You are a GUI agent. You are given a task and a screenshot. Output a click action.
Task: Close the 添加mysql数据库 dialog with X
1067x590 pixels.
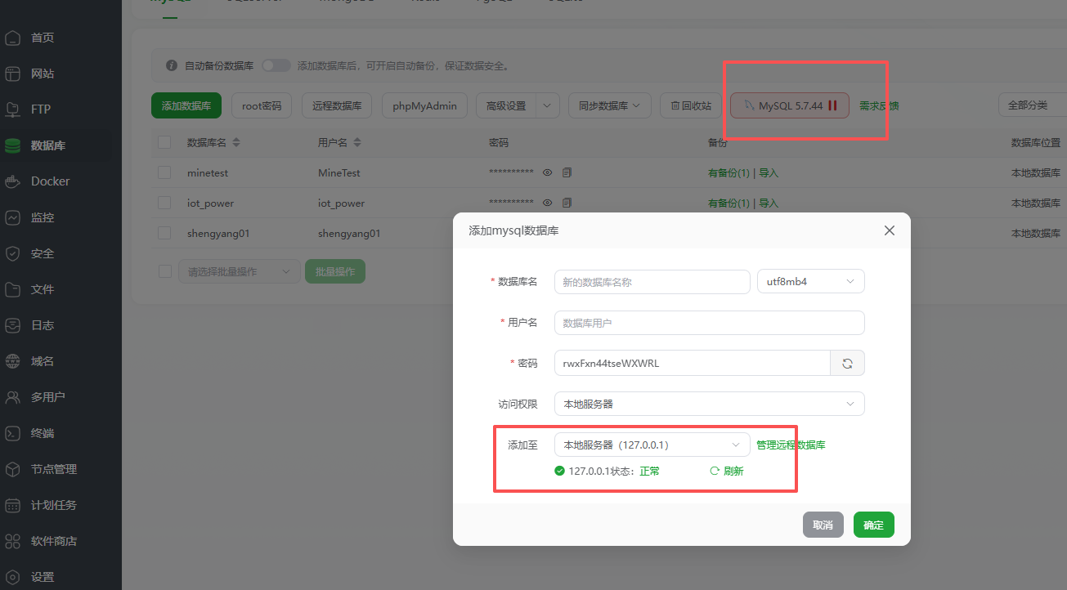pyautogui.click(x=890, y=231)
